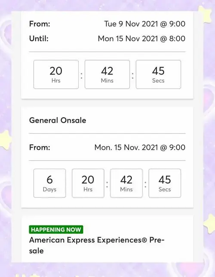Click the Until: label
215x277 pixels.
(39, 39)
